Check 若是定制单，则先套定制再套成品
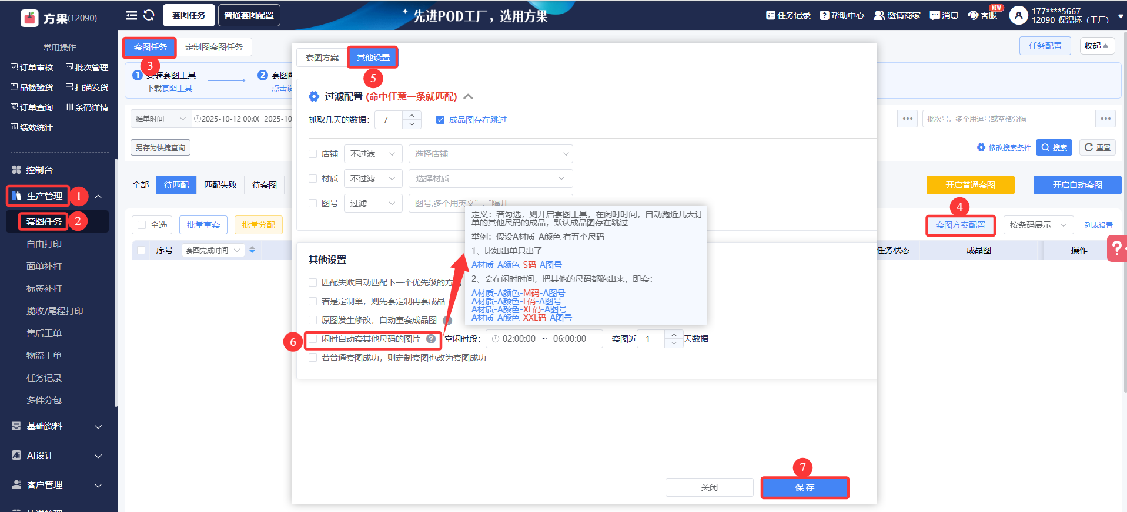The width and height of the screenshot is (1127, 512). tap(313, 301)
